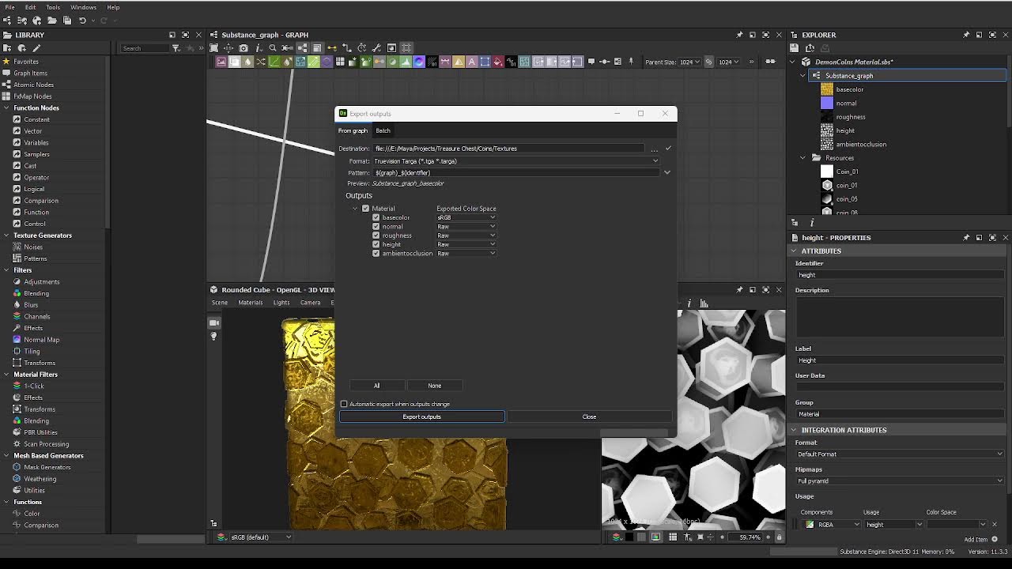Click the magnifier find icon in graph toolbar
This screenshot has height=569, width=1012.
click(x=273, y=48)
